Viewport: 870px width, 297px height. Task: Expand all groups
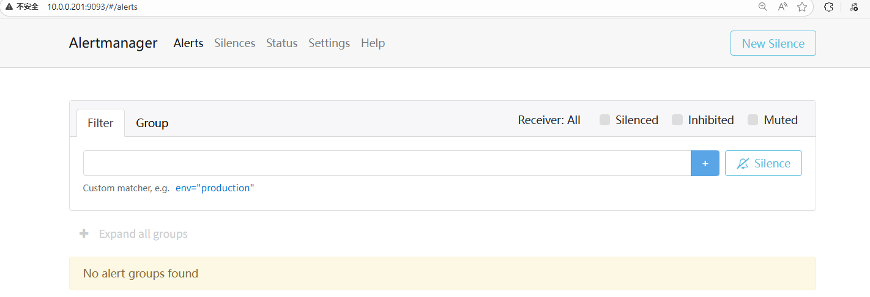pos(143,234)
